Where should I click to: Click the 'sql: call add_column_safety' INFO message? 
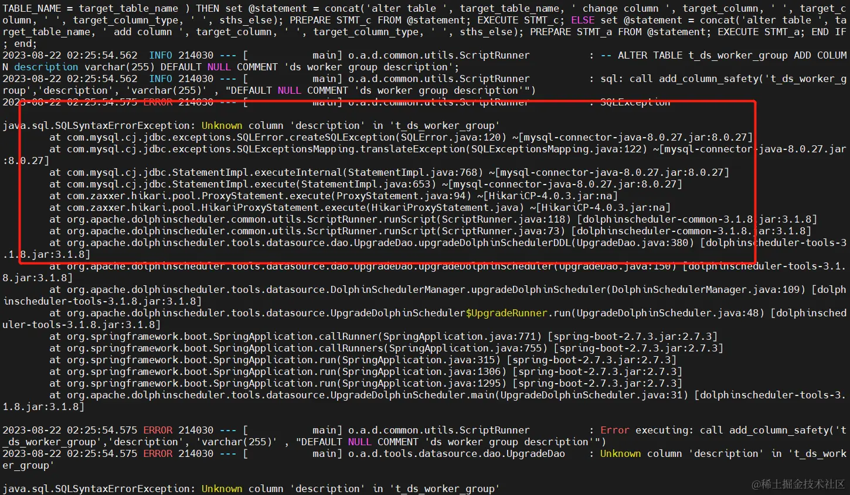[723, 78]
